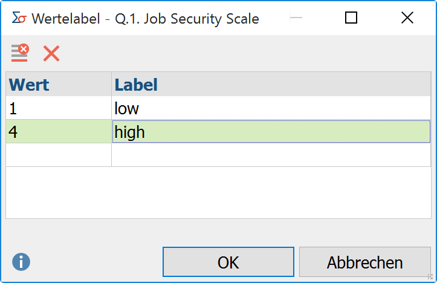This screenshot has height=283, width=437.
Task: Click the dialog title Wertelabel text
Action: click(x=66, y=19)
